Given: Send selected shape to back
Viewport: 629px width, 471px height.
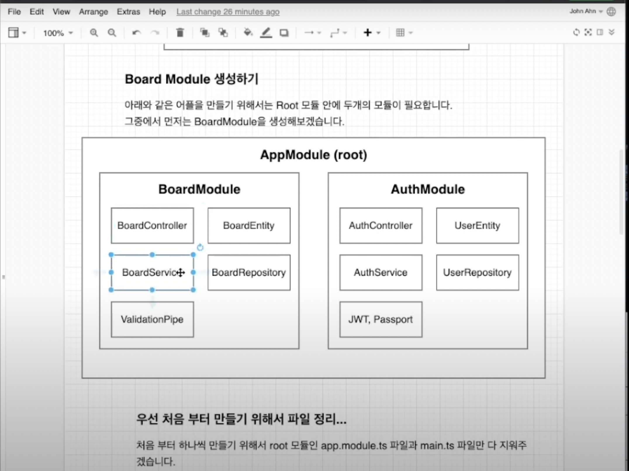Looking at the screenshot, I should pos(223,33).
